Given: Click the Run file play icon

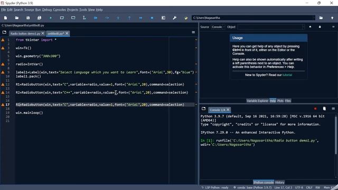Looking at the screenshot, I should pyautogui.click(x=51, y=18).
